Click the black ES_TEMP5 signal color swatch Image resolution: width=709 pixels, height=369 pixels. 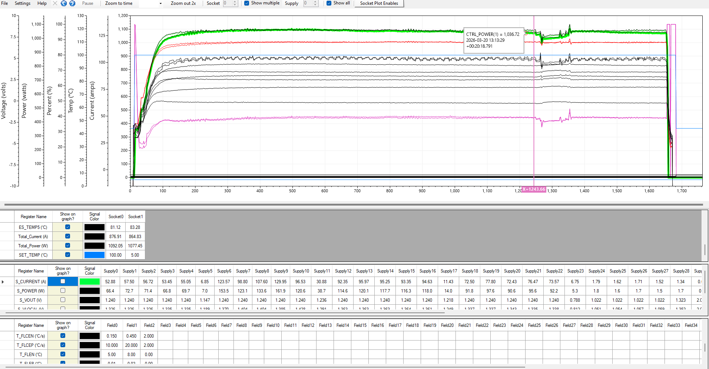click(x=95, y=227)
